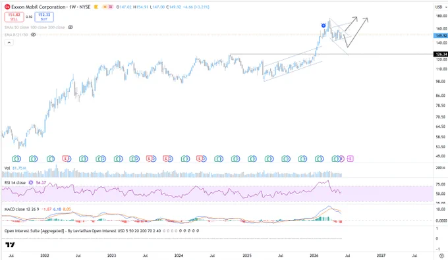
Task: Toggle the EMA 8/21/50 eye icon
Action: tap(33, 35)
